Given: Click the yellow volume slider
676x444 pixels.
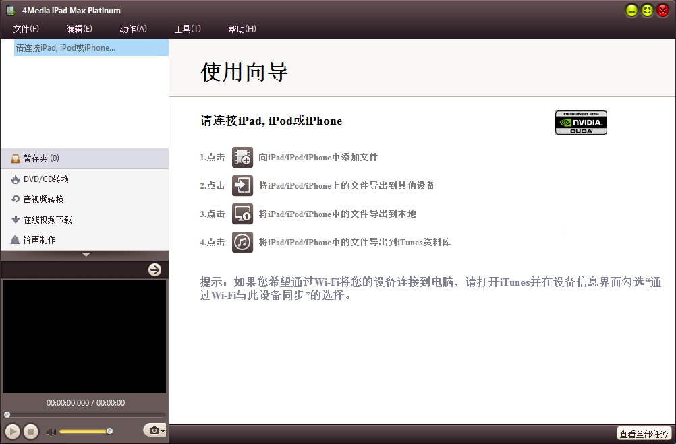Looking at the screenshot, I should pos(86,431).
